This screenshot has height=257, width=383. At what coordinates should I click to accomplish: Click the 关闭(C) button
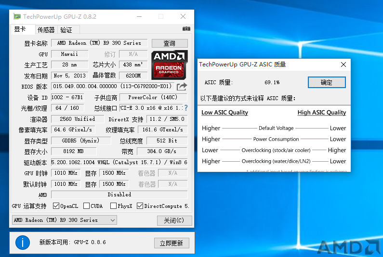[x=174, y=220]
